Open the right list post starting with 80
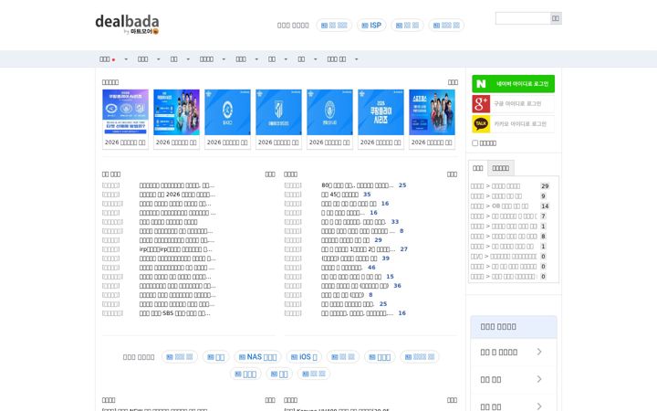The width and height of the screenshot is (657, 411). (358, 185)
